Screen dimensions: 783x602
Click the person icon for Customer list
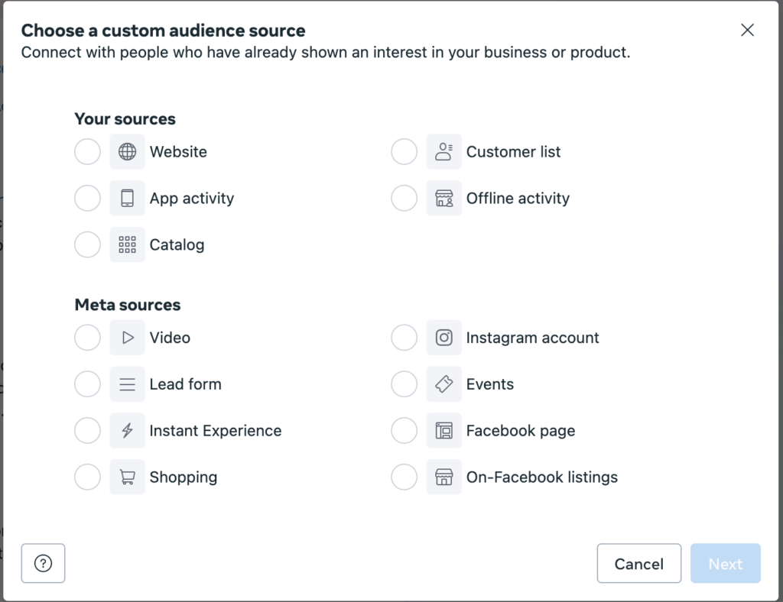point(443,152)
